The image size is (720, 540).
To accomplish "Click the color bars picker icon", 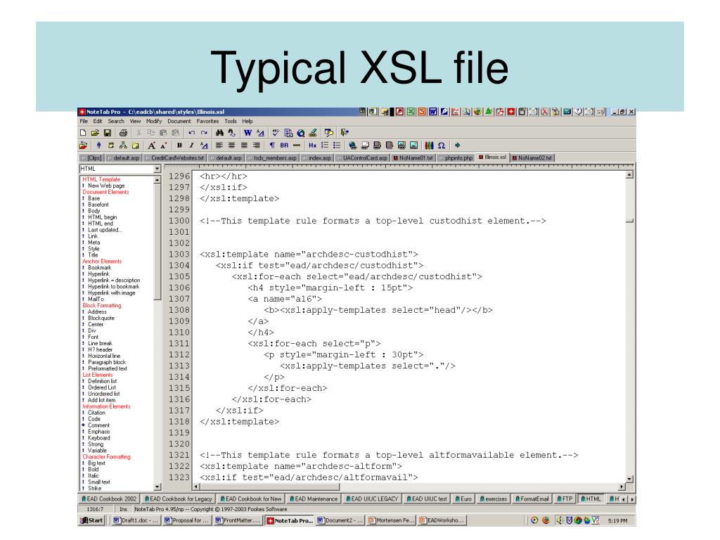I will pyautogui.click(x=429, y=146).
